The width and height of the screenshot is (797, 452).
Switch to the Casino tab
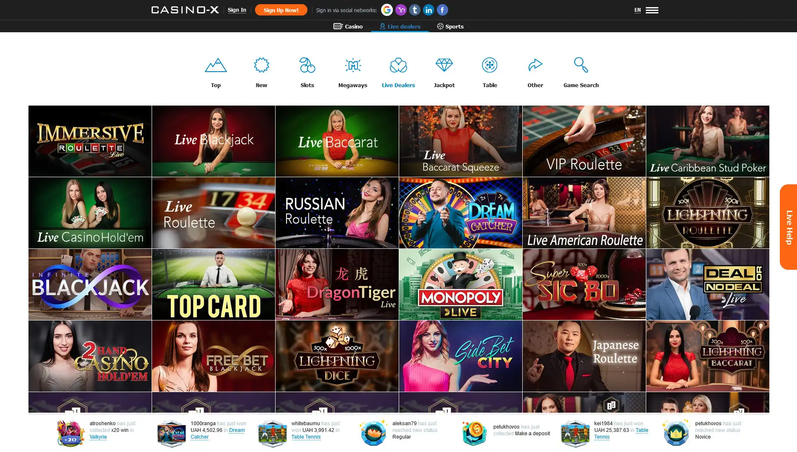click(x=348, y=26)
